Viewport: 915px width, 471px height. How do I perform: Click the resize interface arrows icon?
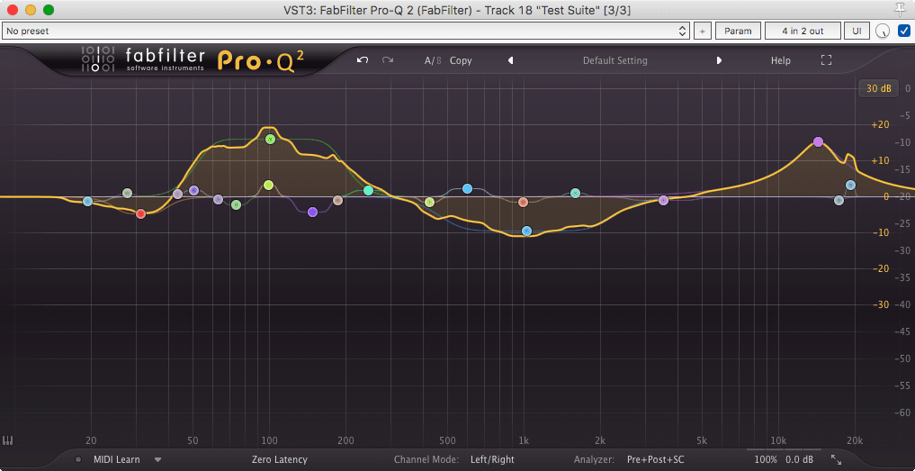[836, 459]
